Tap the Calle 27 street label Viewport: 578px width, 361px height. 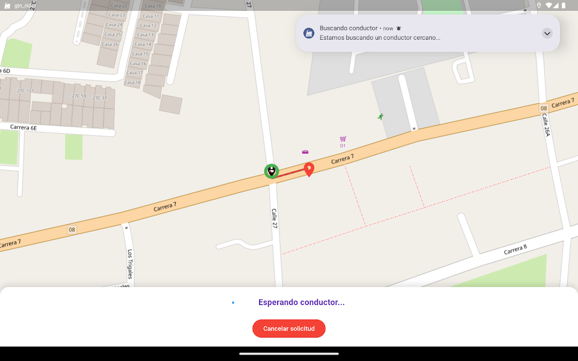pyautogui.click(x=275, y=218)
